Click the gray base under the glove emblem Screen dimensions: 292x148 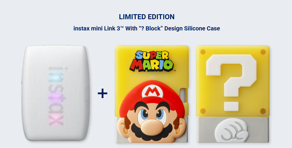tap(233, 130)
